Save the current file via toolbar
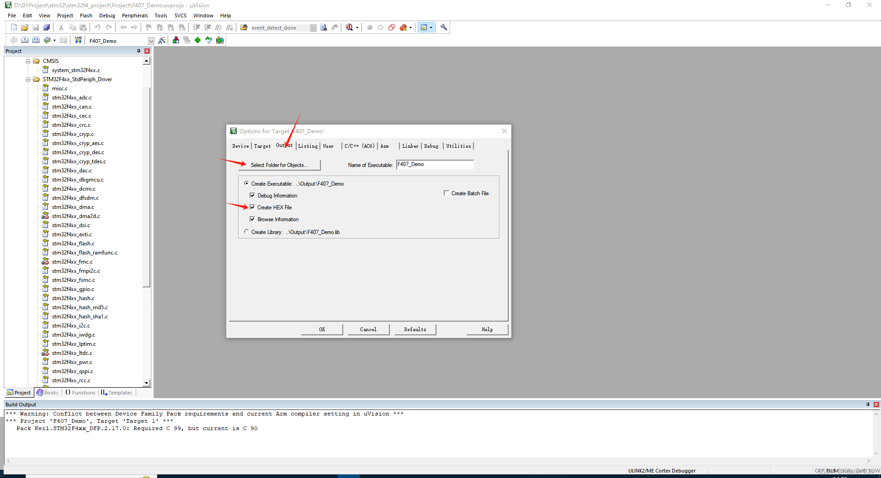 [36, 27]
